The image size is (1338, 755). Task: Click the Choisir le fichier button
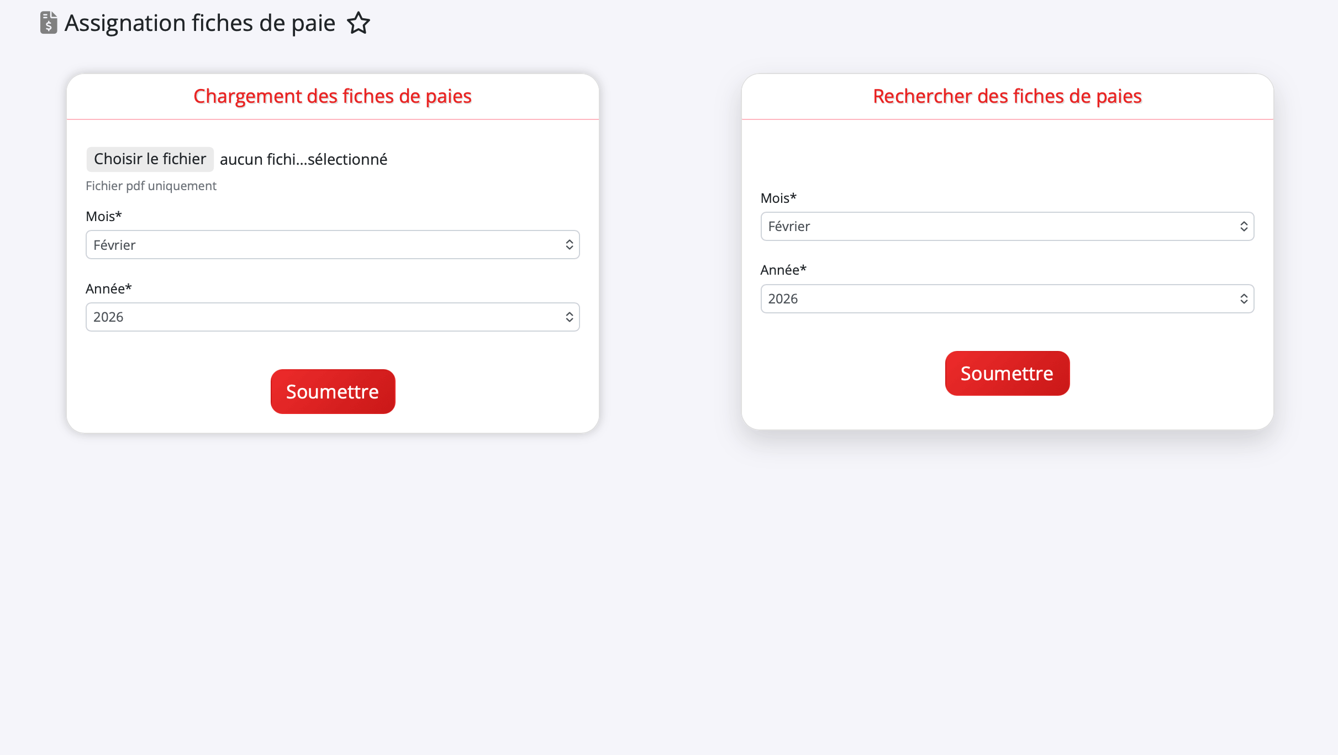click(x=149, y=159)
